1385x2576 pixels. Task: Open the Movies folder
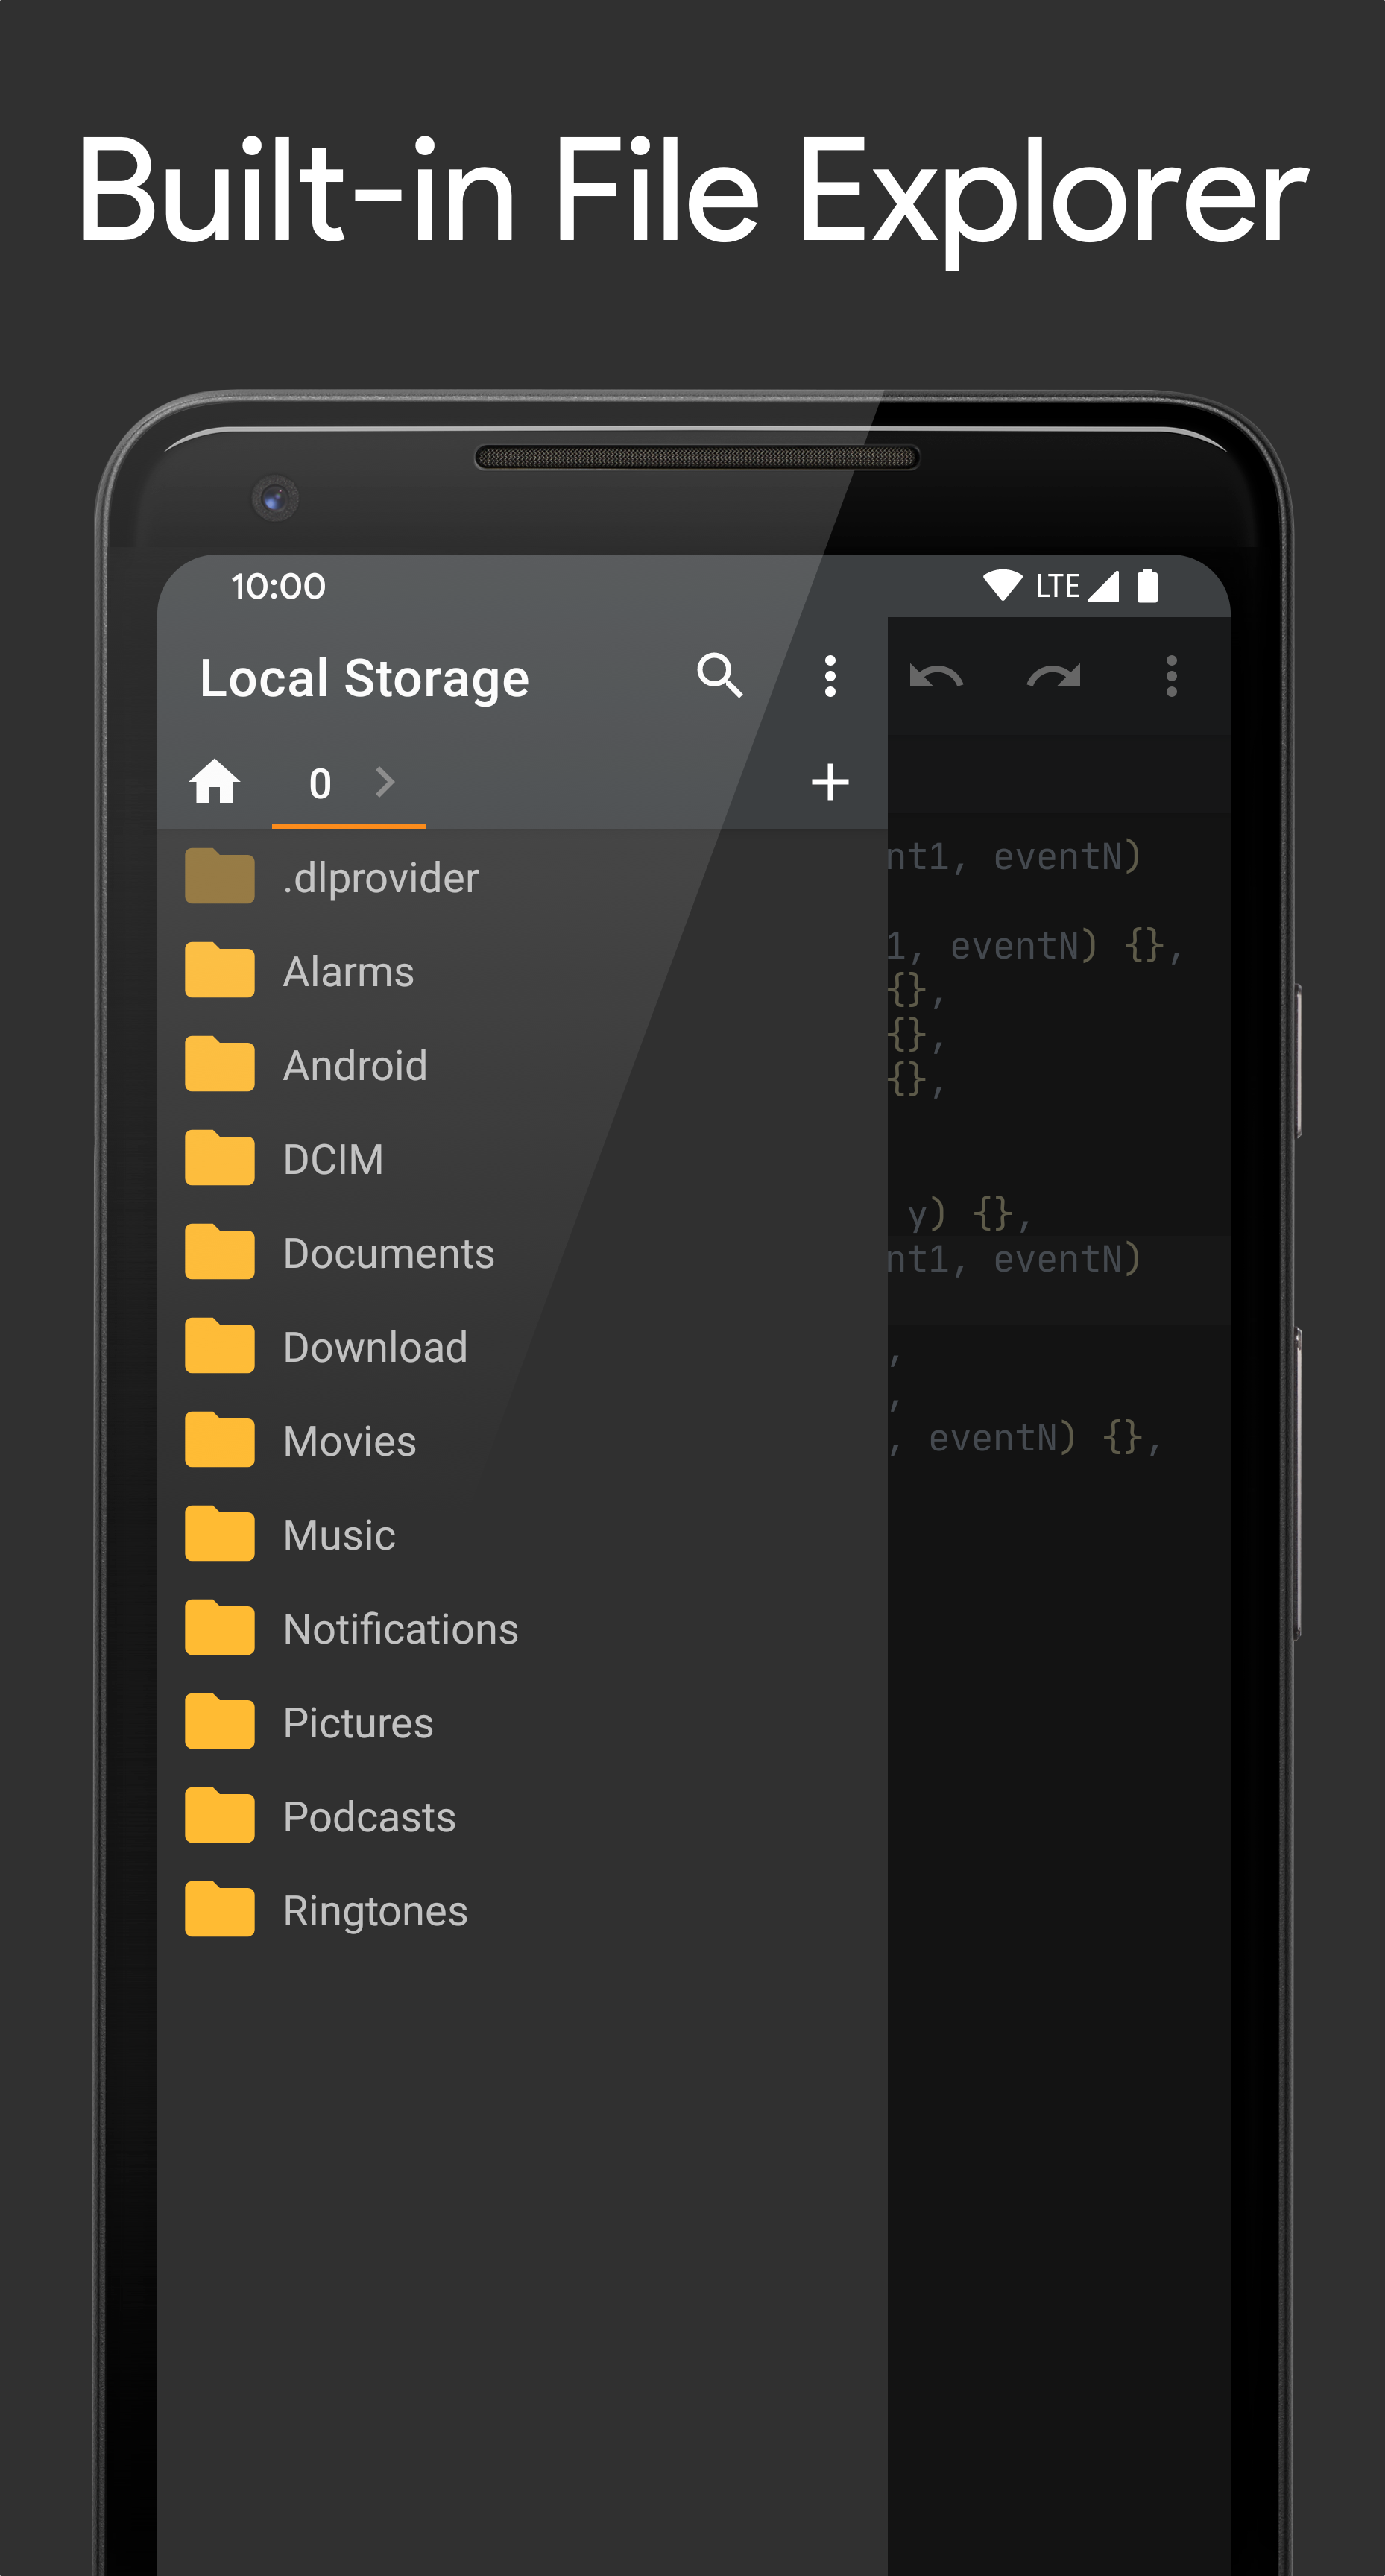click(x=349, y=1442)
